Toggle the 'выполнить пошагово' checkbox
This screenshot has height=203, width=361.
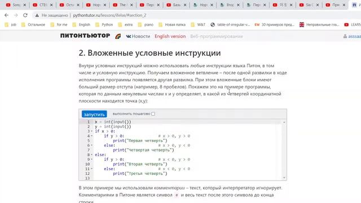coord(153,114)
